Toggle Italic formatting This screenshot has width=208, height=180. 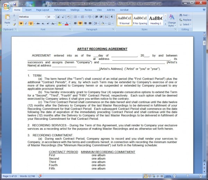[x=26, y=24]
